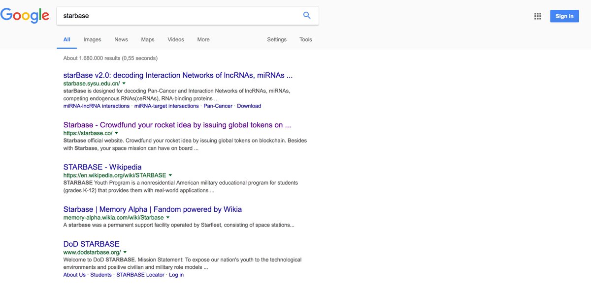Open the Pan-Cancer sitelink
The image size is (591, 288).
click(218, 106)
